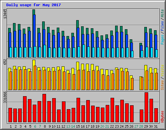The image size is (166, 130).
Task: Click the red KBytes bar for day 29
Action: pos(146,107)
